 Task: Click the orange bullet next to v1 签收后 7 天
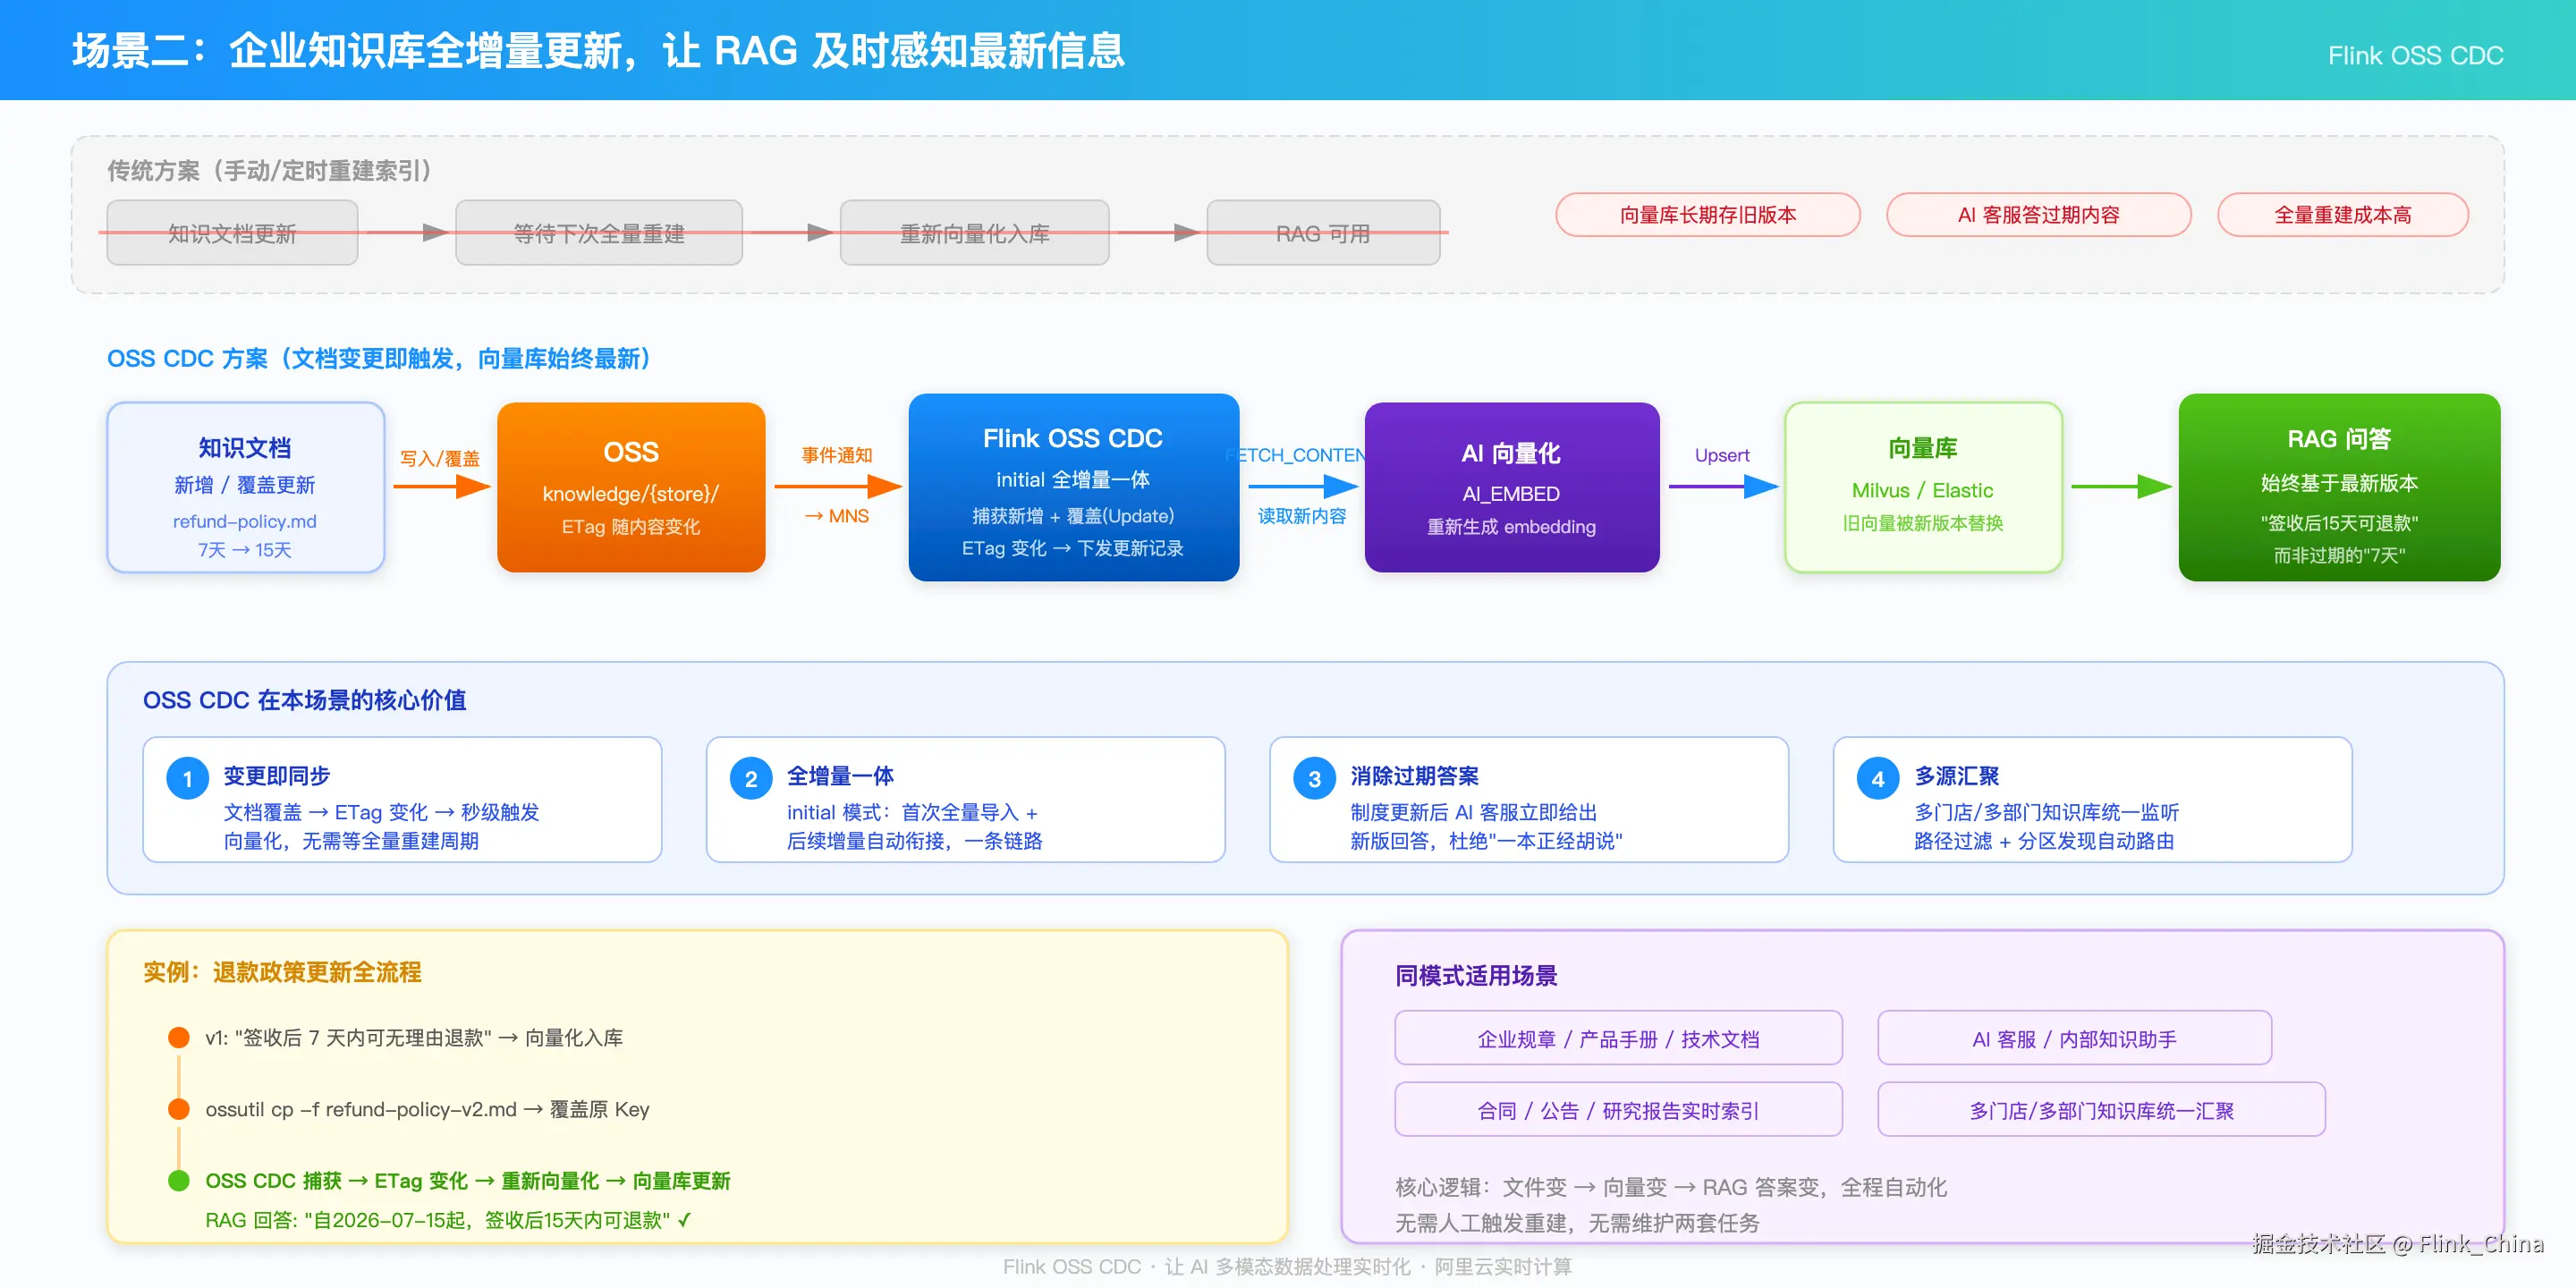pyautogui.click(x=179, y=1038)
